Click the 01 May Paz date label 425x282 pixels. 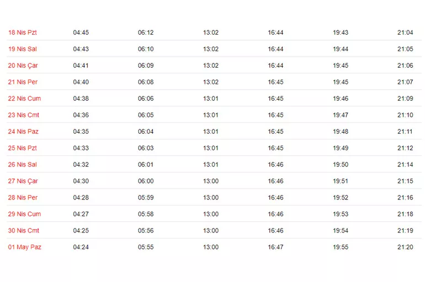[x=25, y=247]
